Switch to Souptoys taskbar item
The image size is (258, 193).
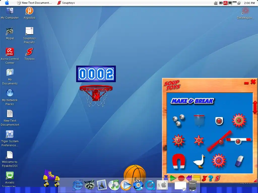(x=66, y=3)
